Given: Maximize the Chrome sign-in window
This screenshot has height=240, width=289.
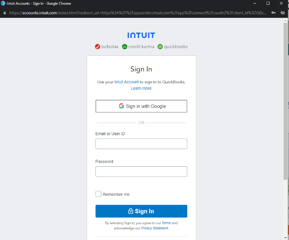Looking at the screenshot, I should [268, 3].
